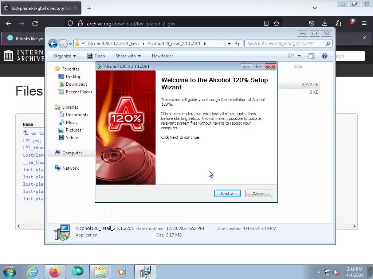The height and width of the screenshot is (279, 373).
Task: Expand Firefox list all tabs chevron
Action: point(315,8)
